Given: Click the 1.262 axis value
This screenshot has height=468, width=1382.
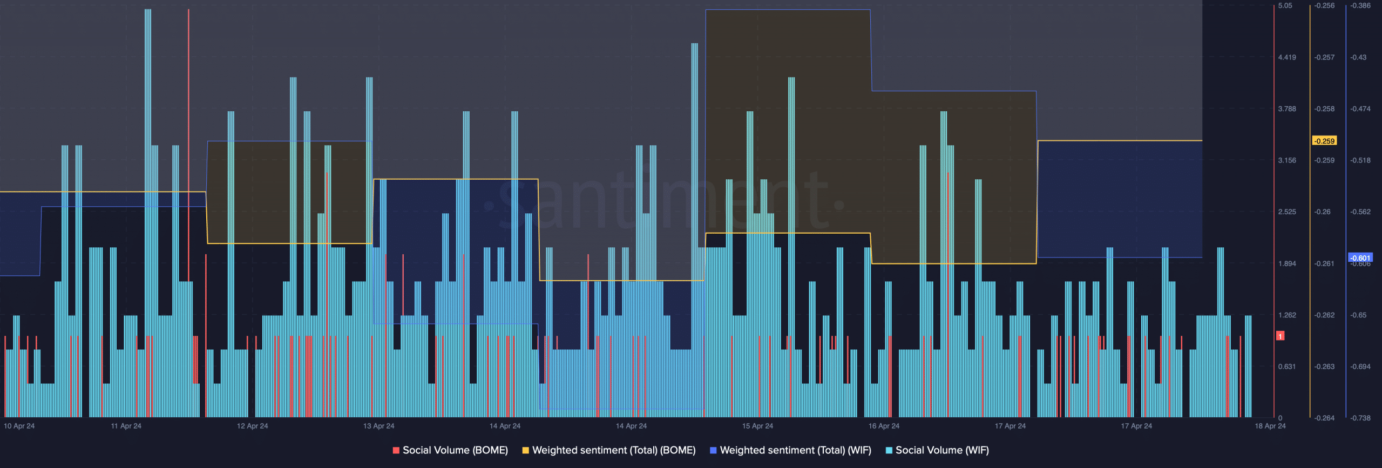Looking at the screenshot, I should (x=1287, y=315).
